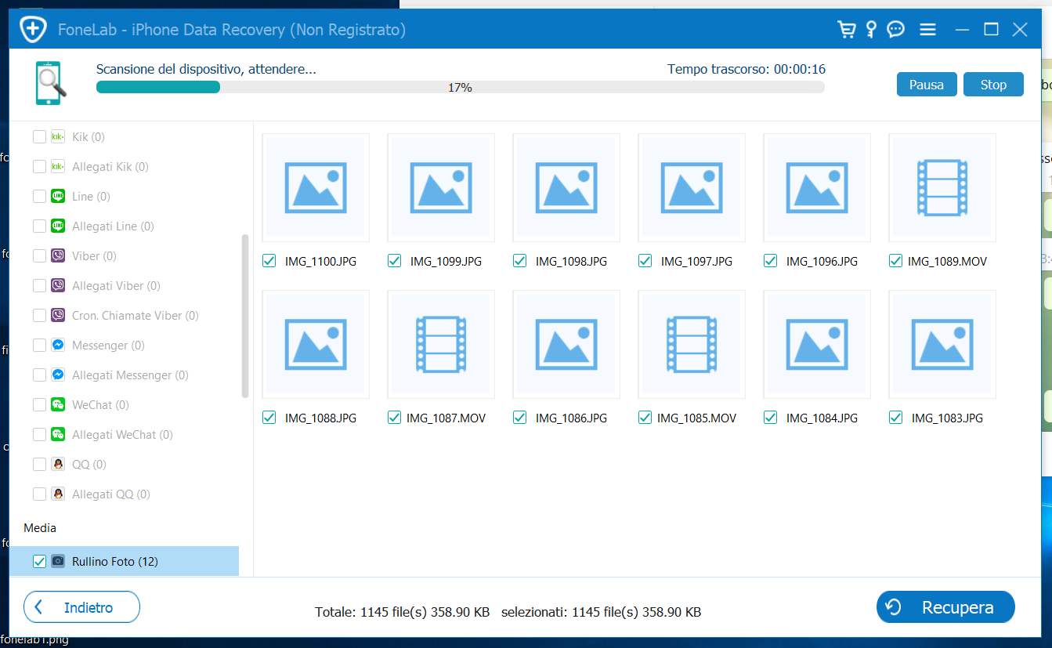Open the hamburger menu in title bar

click(x=928, y=30)
